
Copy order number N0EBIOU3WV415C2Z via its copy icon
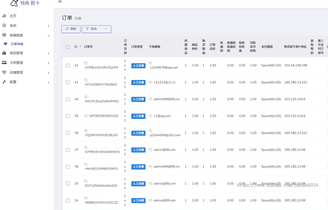[86, 198]
